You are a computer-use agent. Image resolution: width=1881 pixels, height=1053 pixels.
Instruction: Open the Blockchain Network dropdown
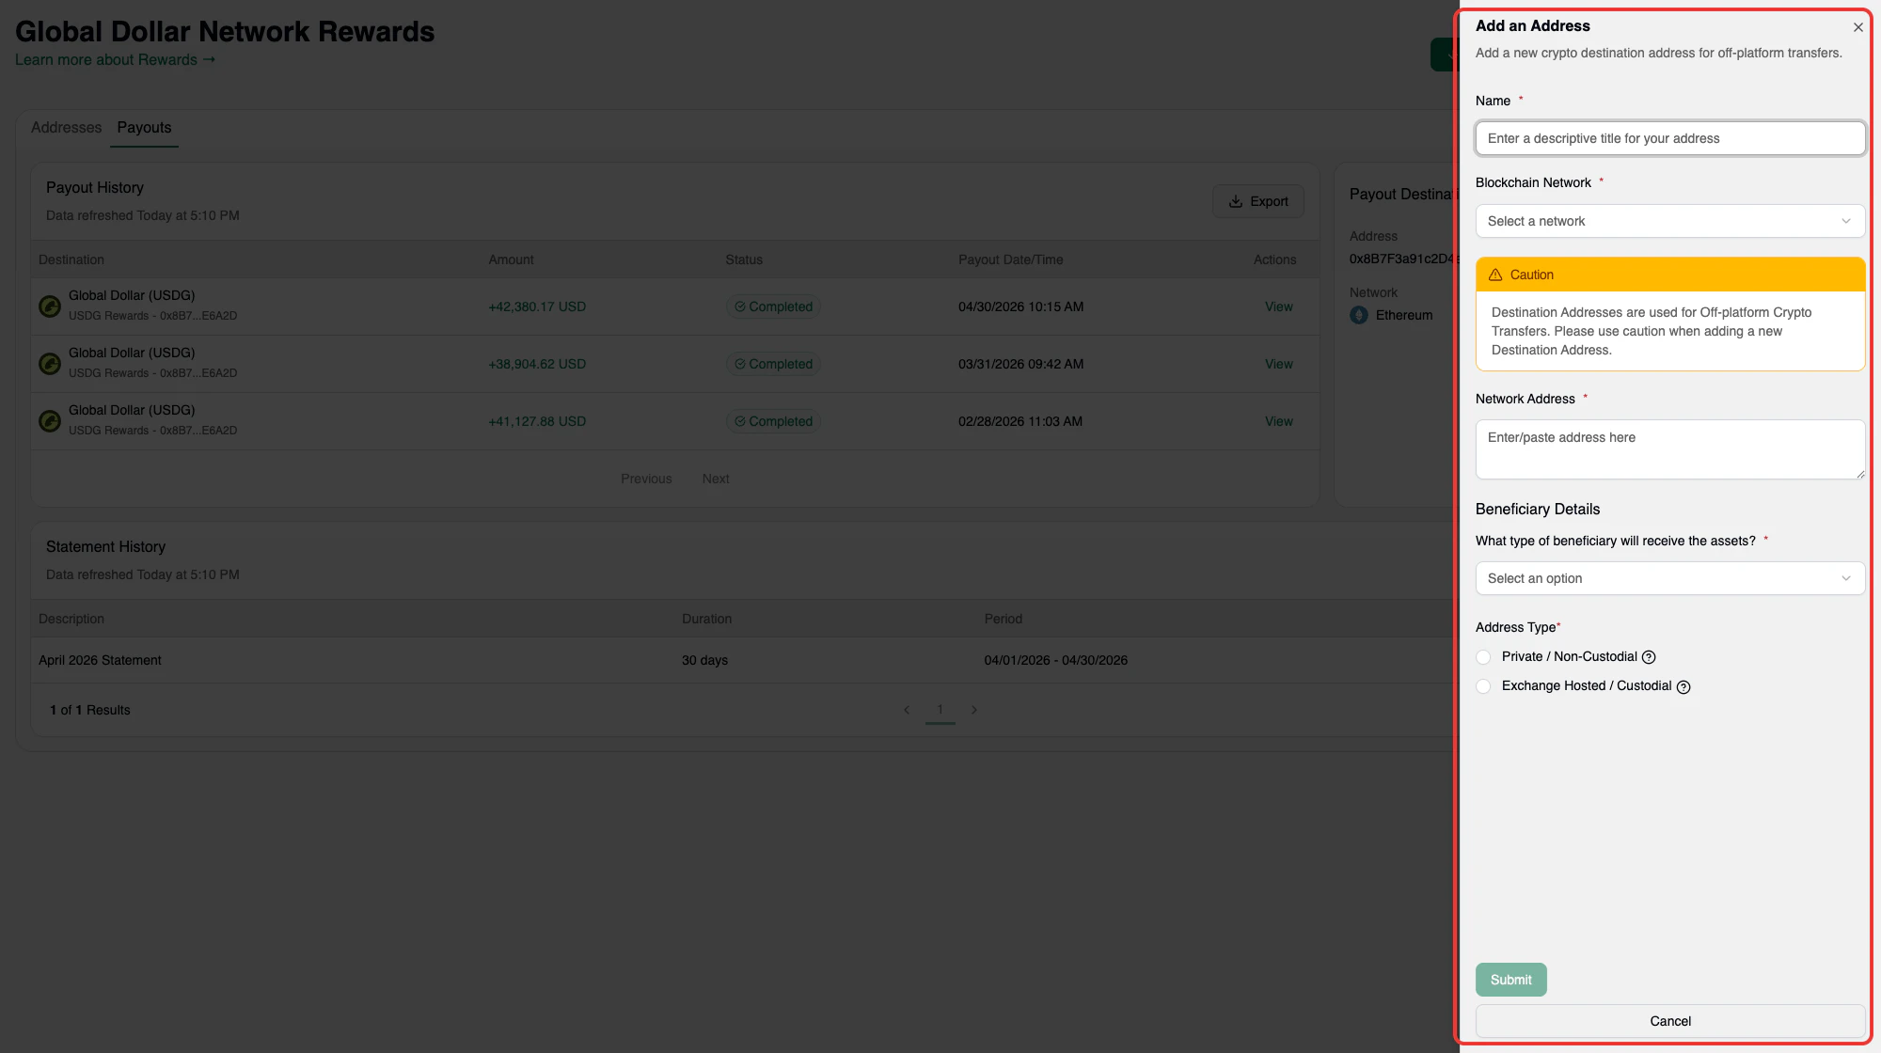tap(1669, 221)
